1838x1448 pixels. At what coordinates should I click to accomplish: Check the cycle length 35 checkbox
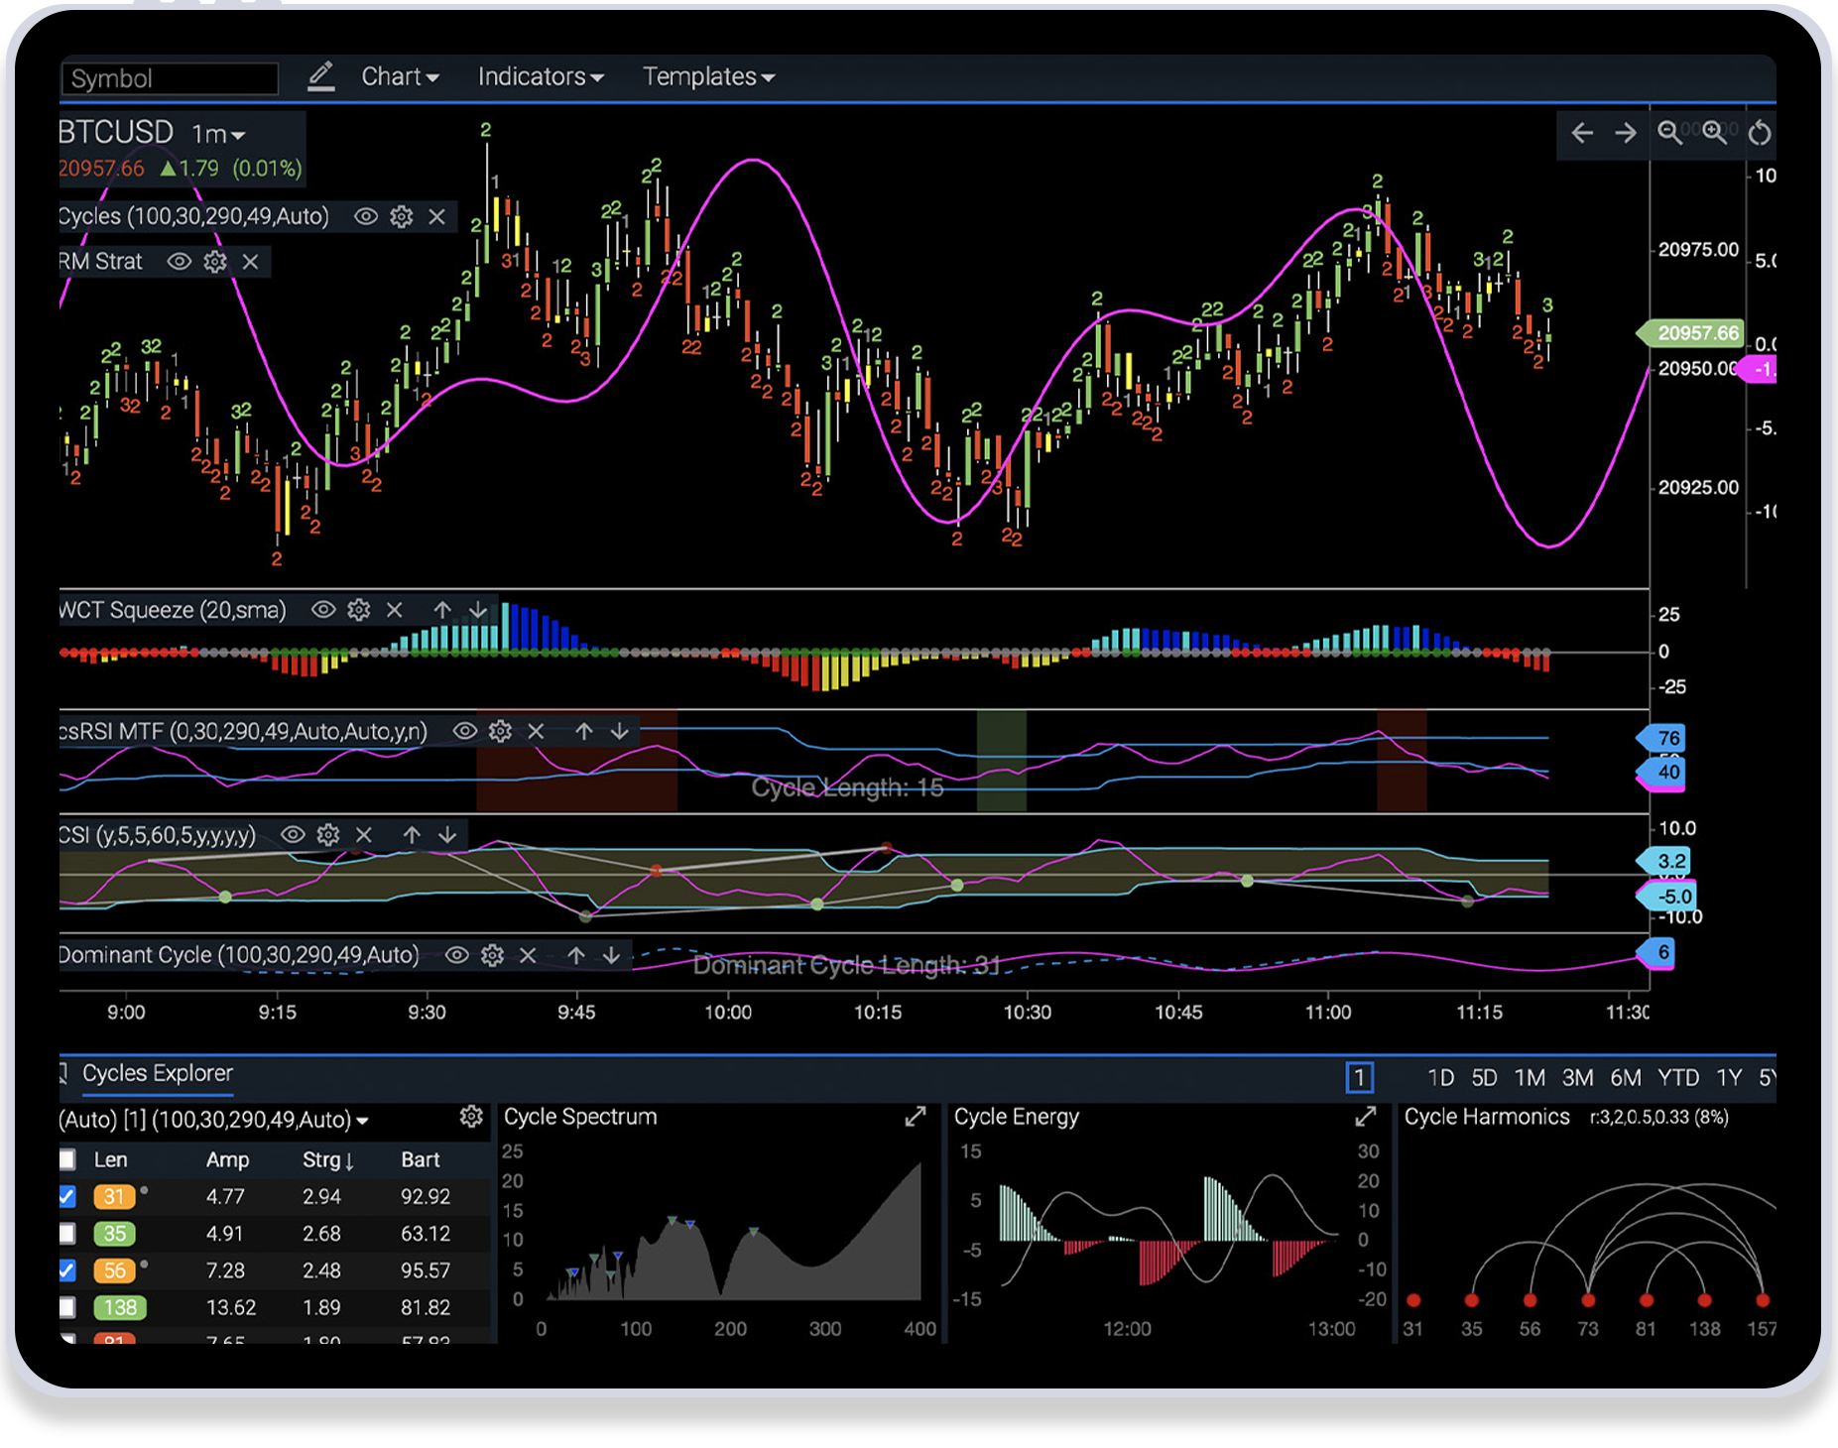(67, 1234)
